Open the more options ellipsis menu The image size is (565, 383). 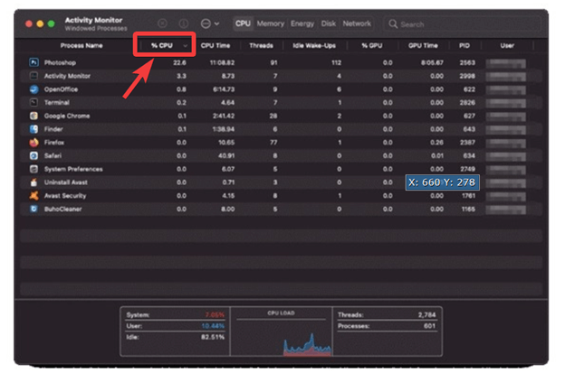[x=210, y=23]
